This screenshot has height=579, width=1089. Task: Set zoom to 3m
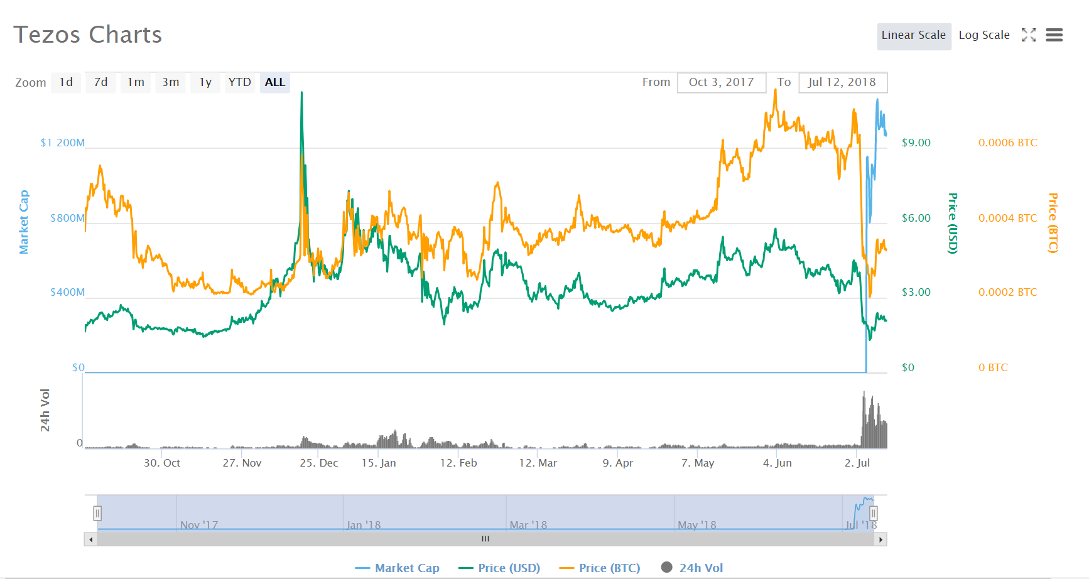(x=170, y=82)
